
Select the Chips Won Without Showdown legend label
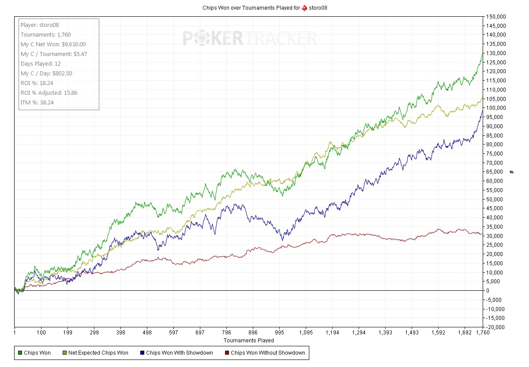click(267, 352)
